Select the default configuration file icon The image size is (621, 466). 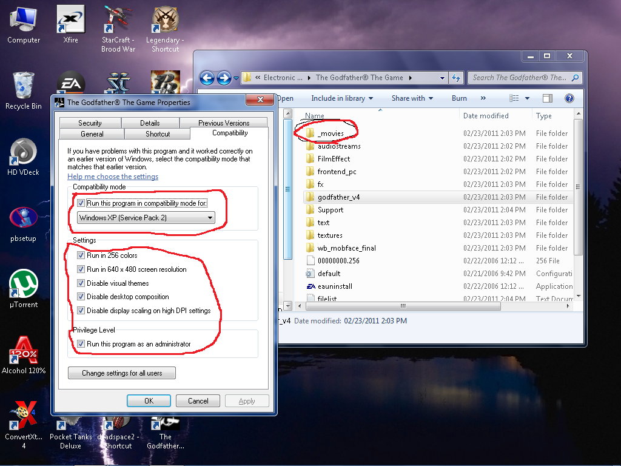[x=310, y=274]
